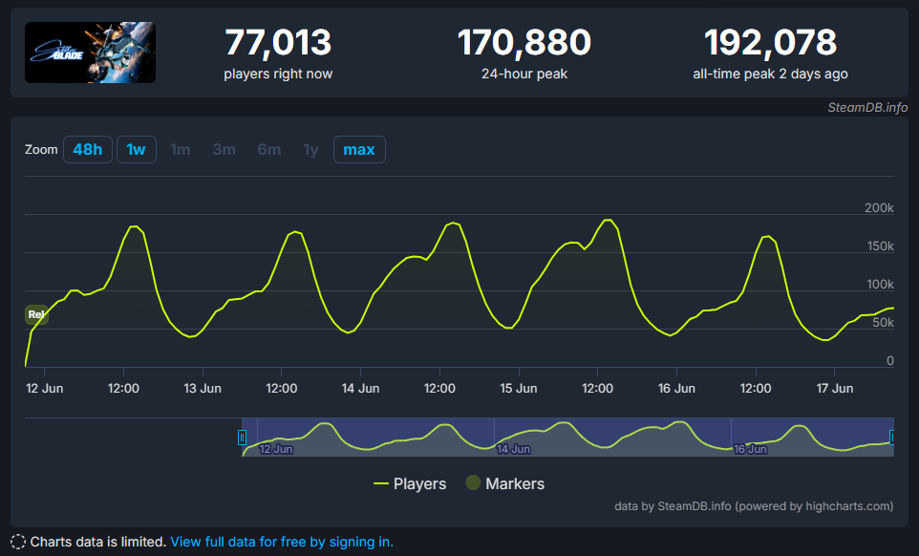Select the 1y zoom range
The image size is (919, 556).
[x=310, y=149]
